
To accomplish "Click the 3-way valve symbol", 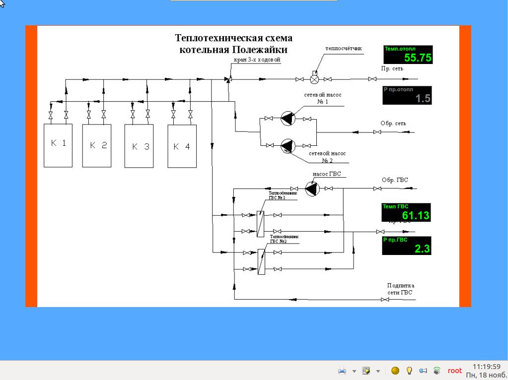I will click(228, 79).
